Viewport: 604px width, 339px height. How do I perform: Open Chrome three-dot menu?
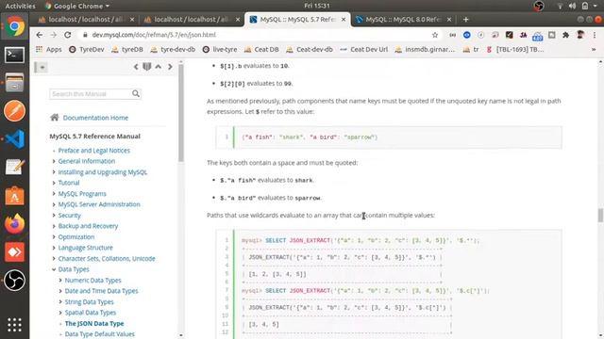click(x=595, y=35)
